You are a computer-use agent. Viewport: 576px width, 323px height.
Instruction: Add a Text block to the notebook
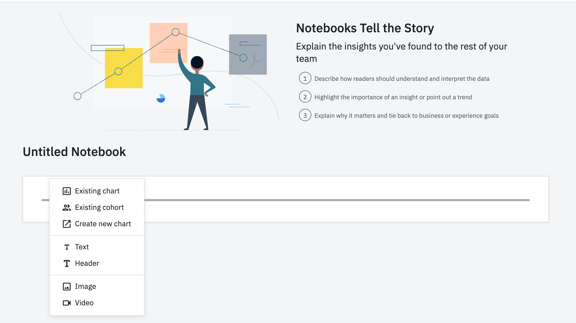[x=82, y=247]
